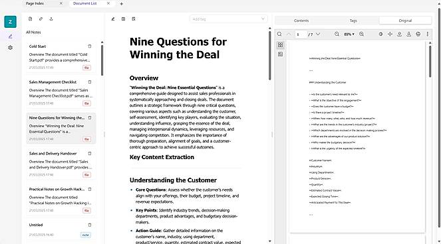The width and height of the screenshot is (441, 244).
Task: Switch to the Page Index tab
Action: 35,3
